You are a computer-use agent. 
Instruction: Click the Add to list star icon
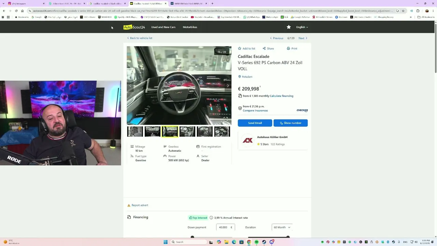click(240, 49)
